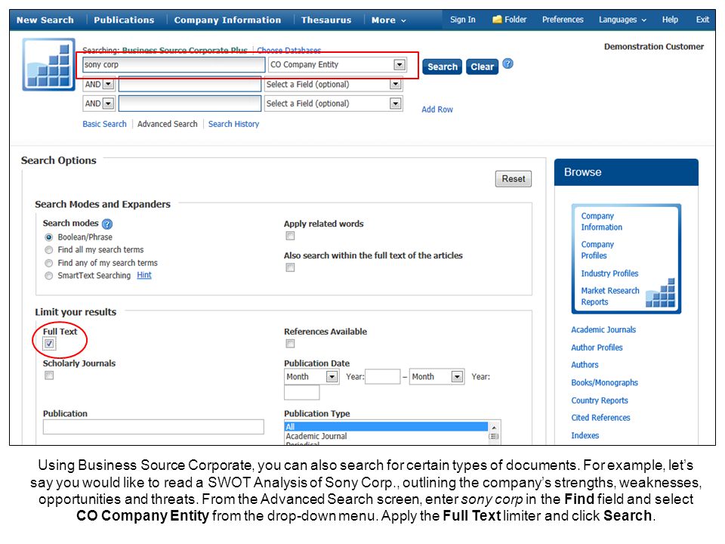Enable the Apply related words checkbox
This screenshot has height=544, width=725.
290,236
